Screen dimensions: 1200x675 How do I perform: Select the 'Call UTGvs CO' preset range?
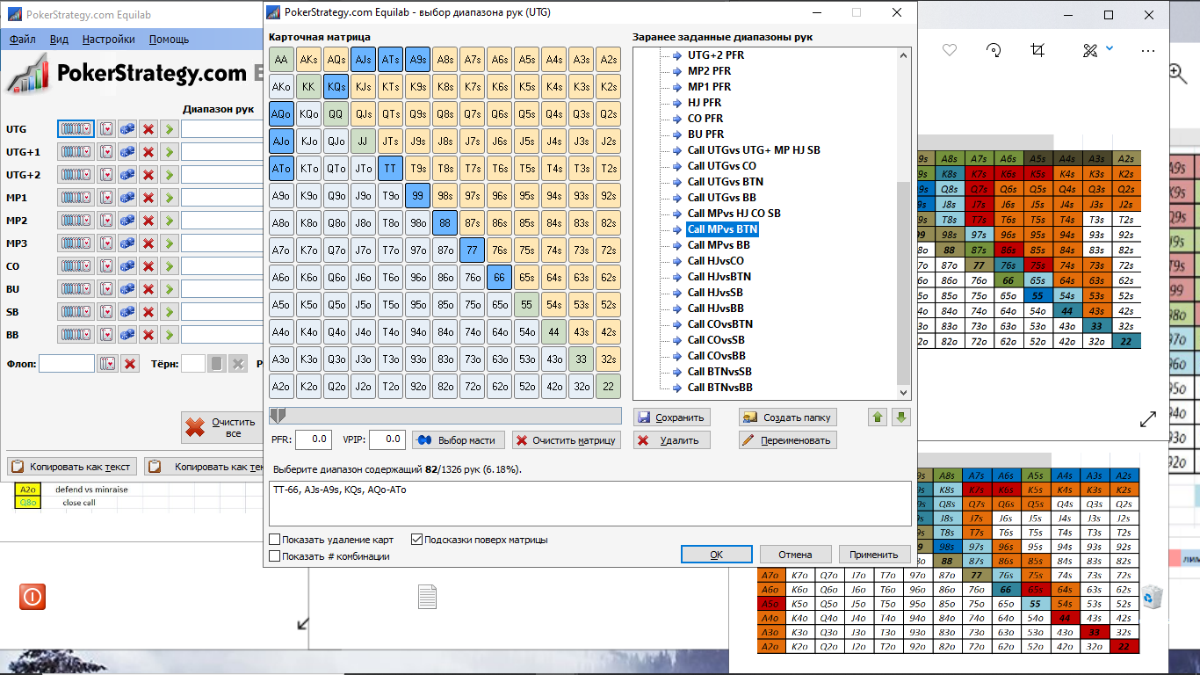[x=722, y=166]
